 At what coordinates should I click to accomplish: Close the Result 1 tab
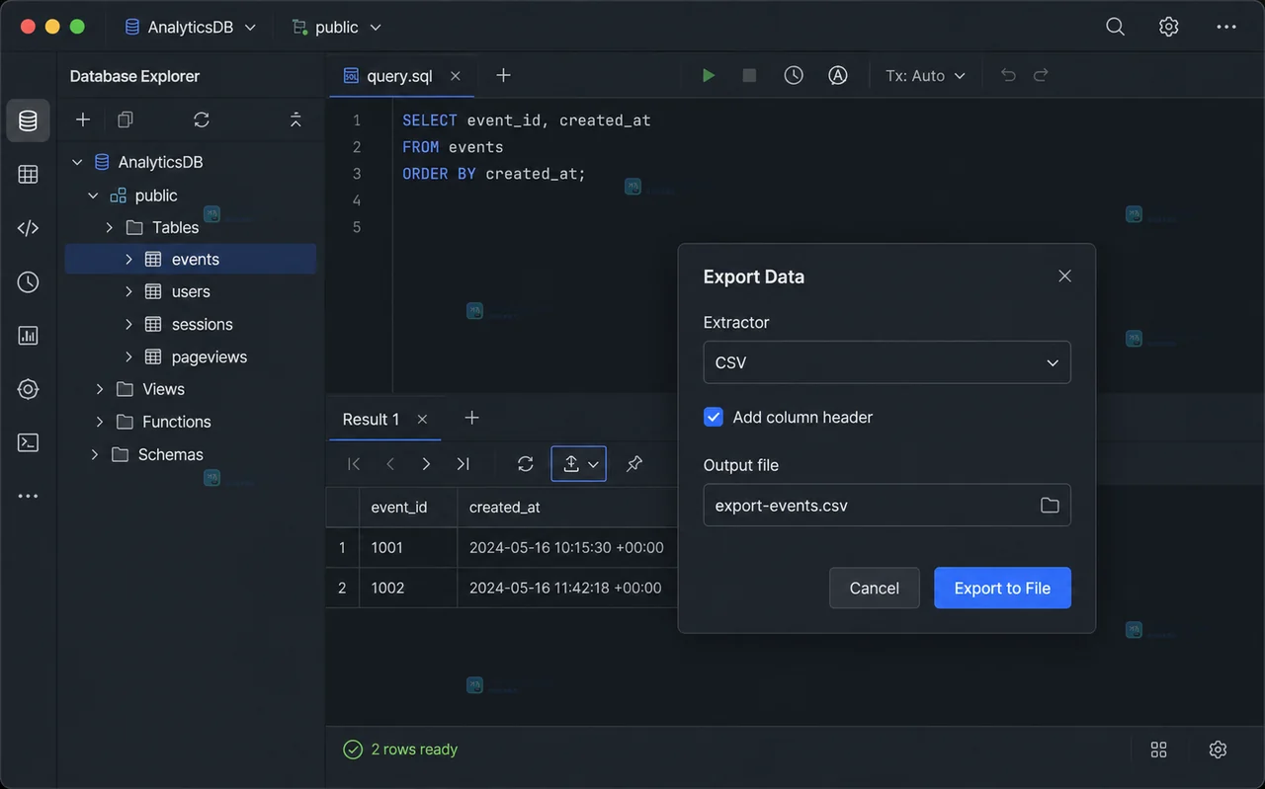point(422,420)
